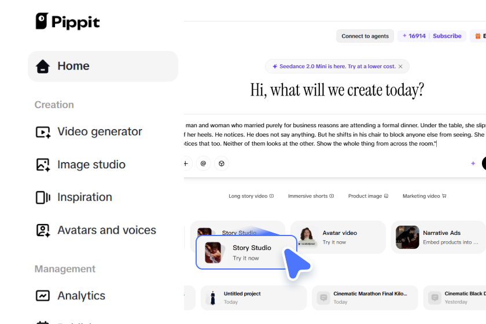
Task: Click the Avatar video woman thumbnail
Action: (307, 237)
